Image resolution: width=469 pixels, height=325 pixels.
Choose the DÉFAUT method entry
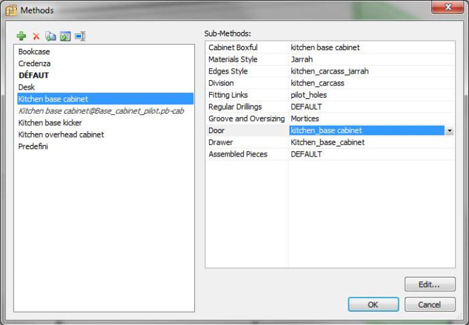(x=33, y=76)
